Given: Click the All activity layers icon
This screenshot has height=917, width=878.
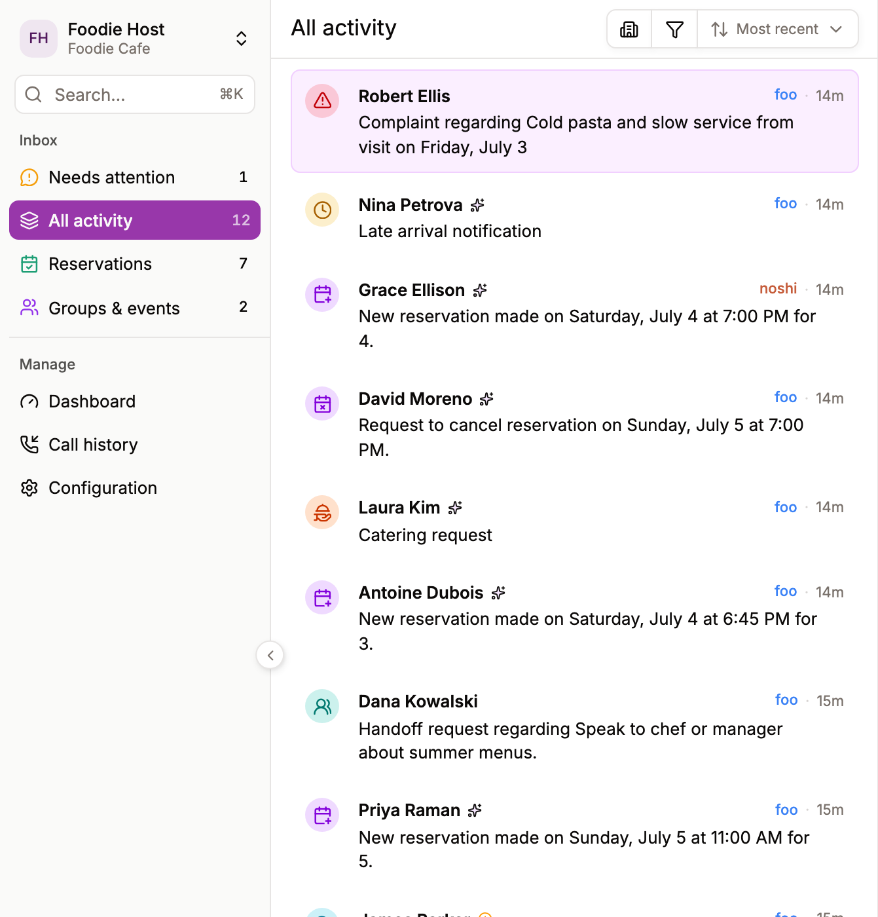Looking at the screenshot, I should 29,221.
